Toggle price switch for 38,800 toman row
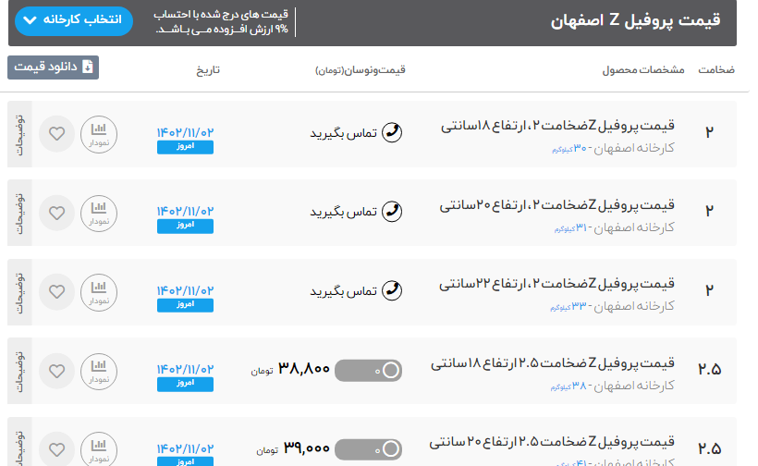This screenshot has width=758, height=466. coord(369,371)
